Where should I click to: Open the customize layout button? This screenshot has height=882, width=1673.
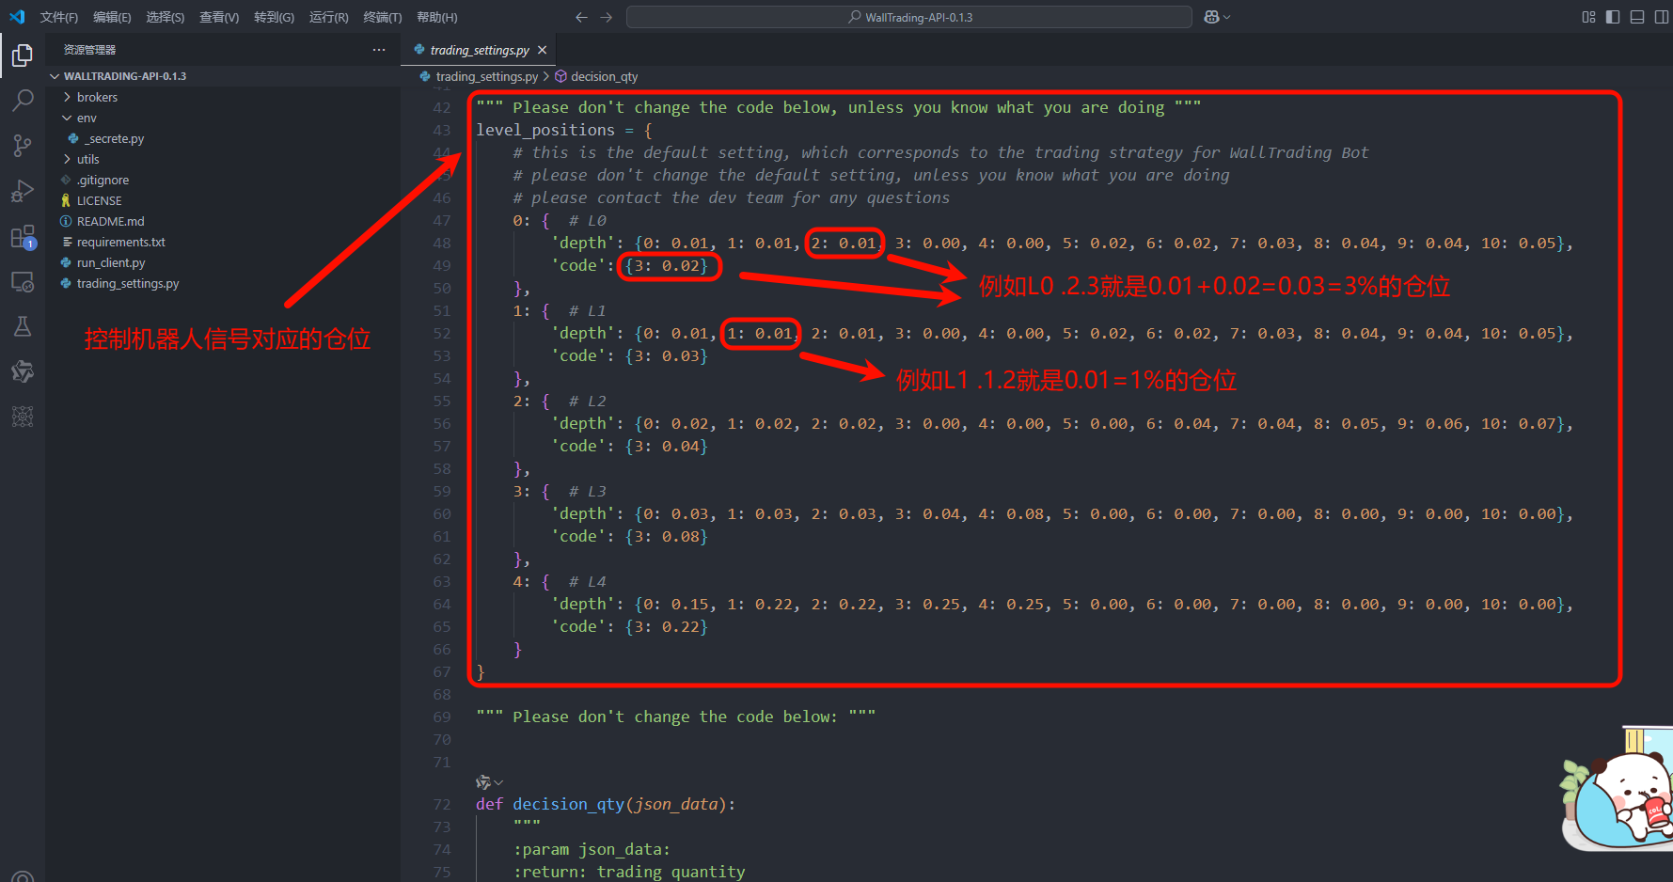click(1588, 17)
